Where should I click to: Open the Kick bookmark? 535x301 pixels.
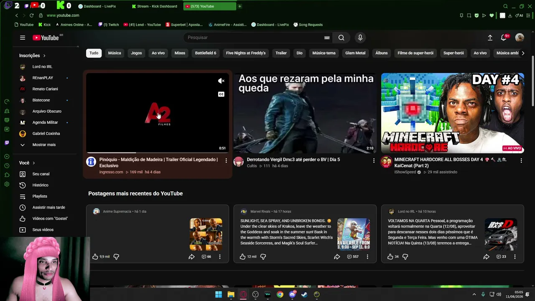(44, 25)
